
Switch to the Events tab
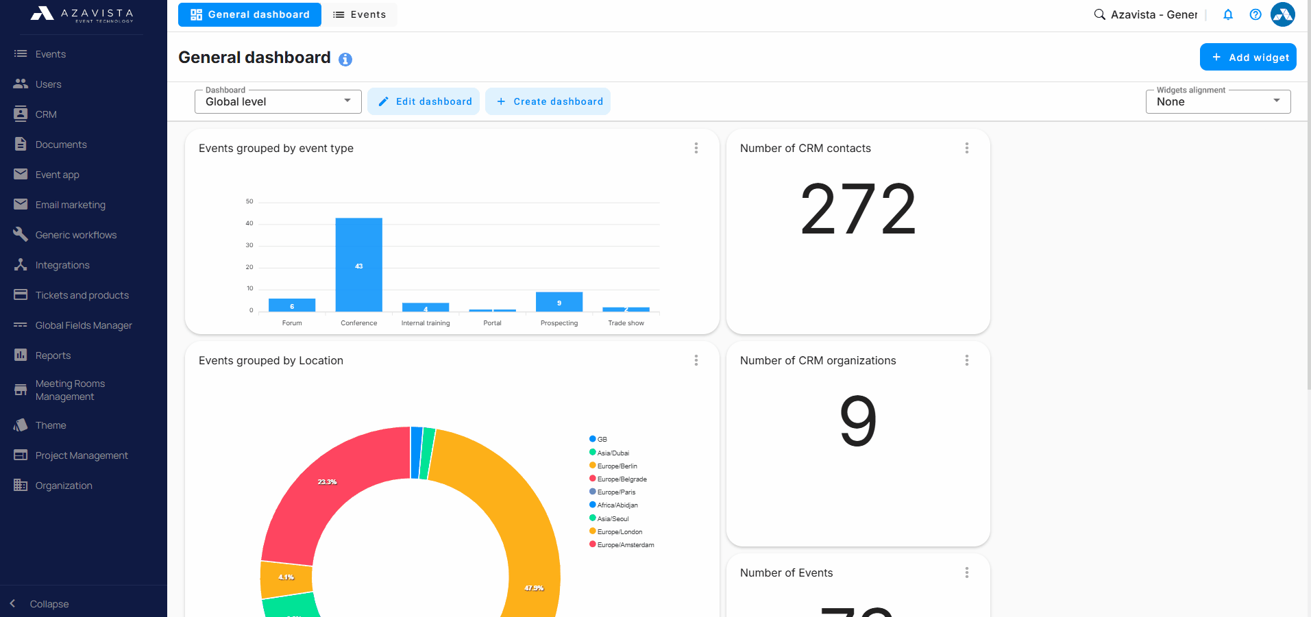360,14
